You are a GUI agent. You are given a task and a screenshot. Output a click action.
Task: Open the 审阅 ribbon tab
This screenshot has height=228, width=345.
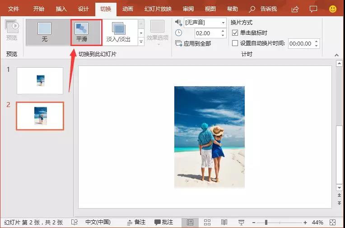click(x=188, y=9)
